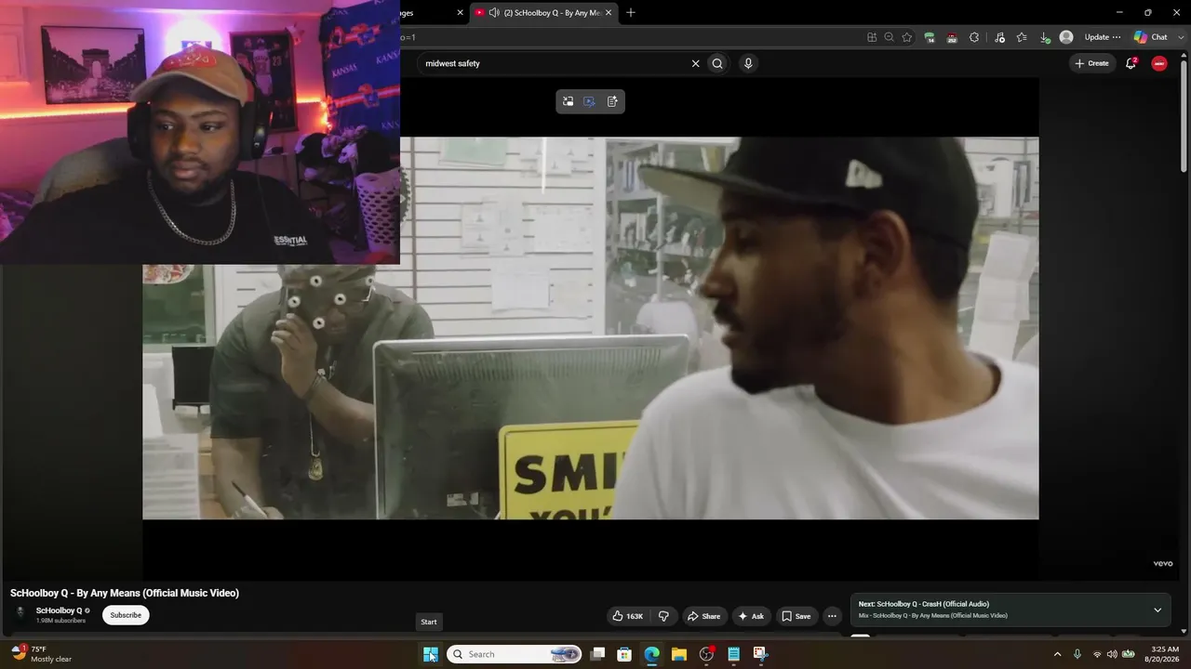Viewport: 1191px width, 669px height.
Task: Switch to Microsoft Edge on the taskbar
Action: click(x=652, y=654)
